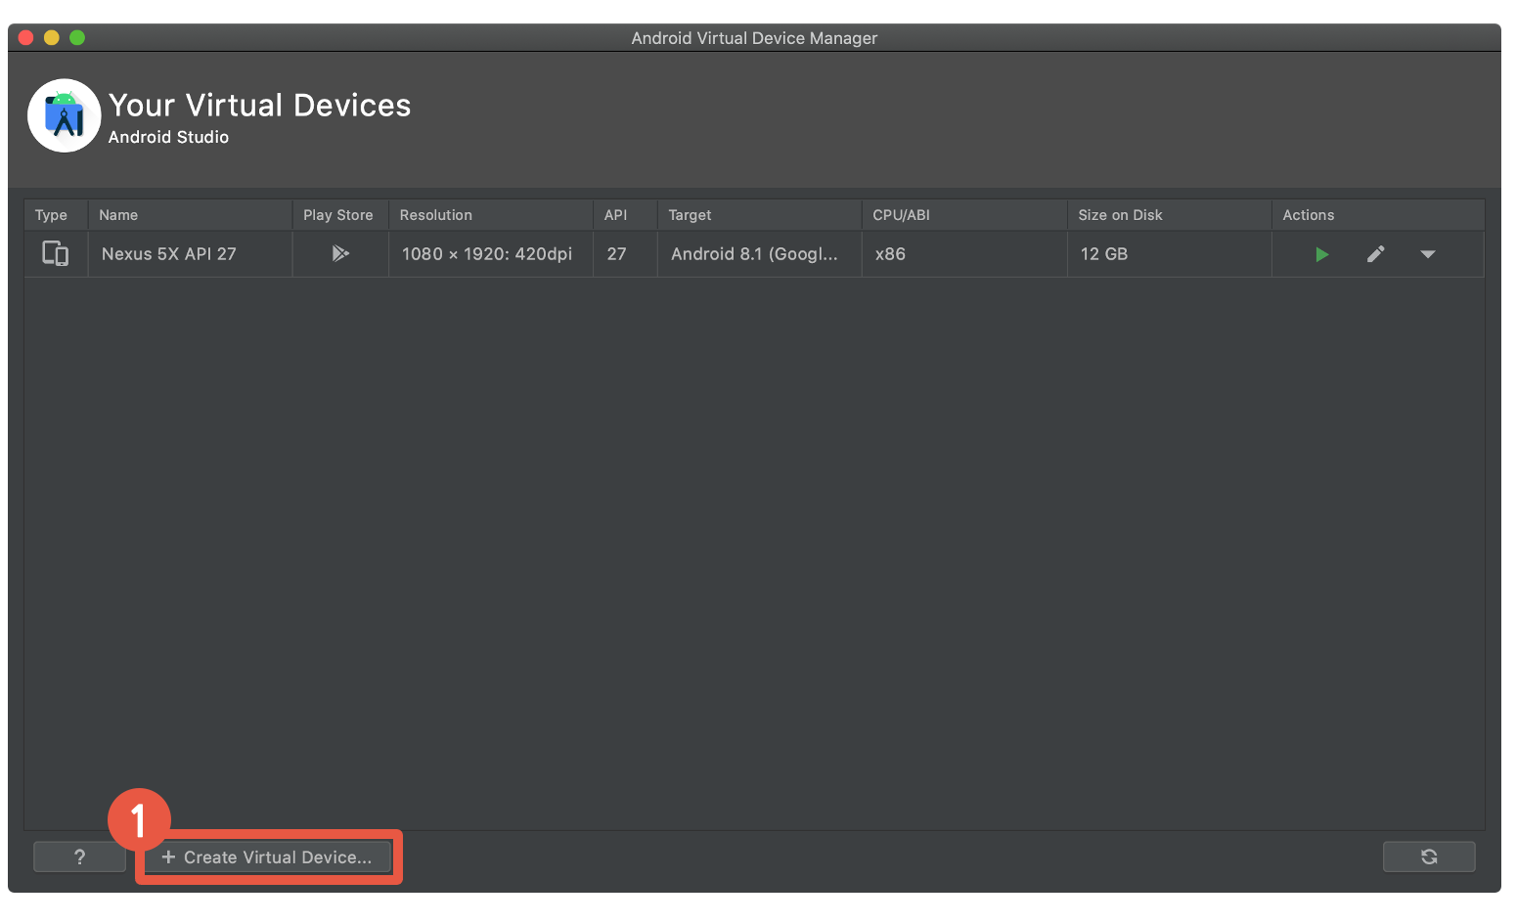
Task: Sort by the Play Store column header
Action: [x=340, y=215]
